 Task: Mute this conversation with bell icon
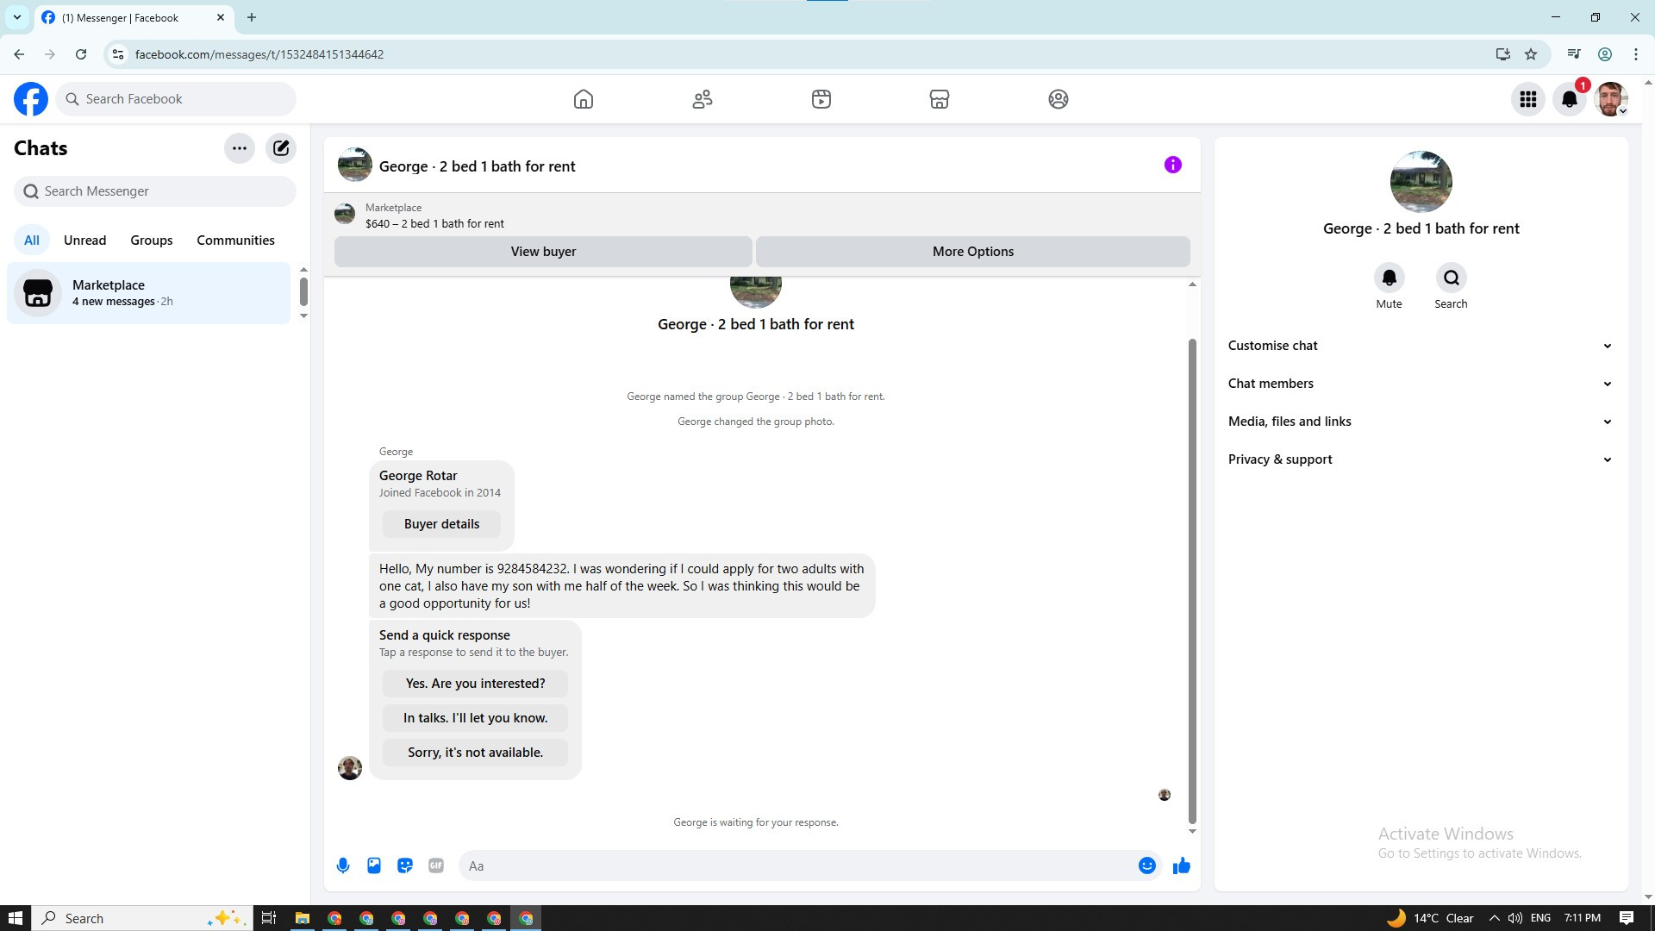(x=1389, y=278)
